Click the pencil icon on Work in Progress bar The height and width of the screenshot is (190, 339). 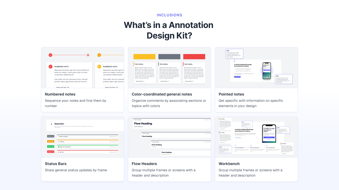tap(59, 136)
